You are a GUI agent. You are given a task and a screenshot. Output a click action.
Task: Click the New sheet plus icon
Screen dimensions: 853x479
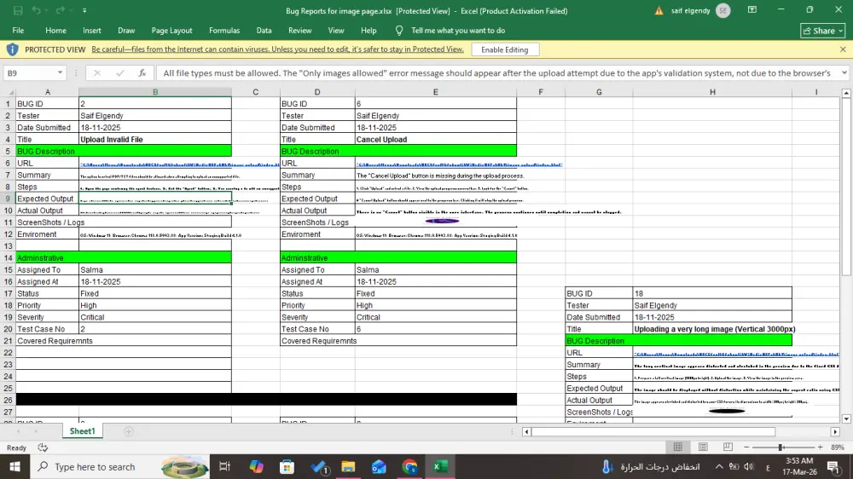(x=129, y=431)
